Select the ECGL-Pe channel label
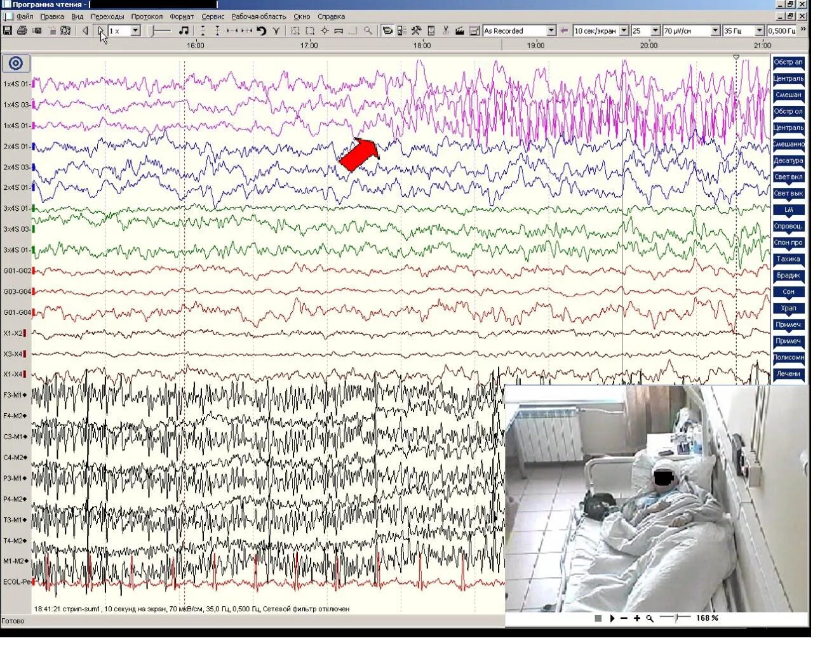Viewport: 813px width, 650px height. tap(16, 581)
